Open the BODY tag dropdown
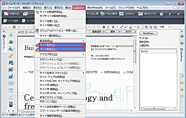This screenshot has height=118, width=186. (x=129, y=32)
